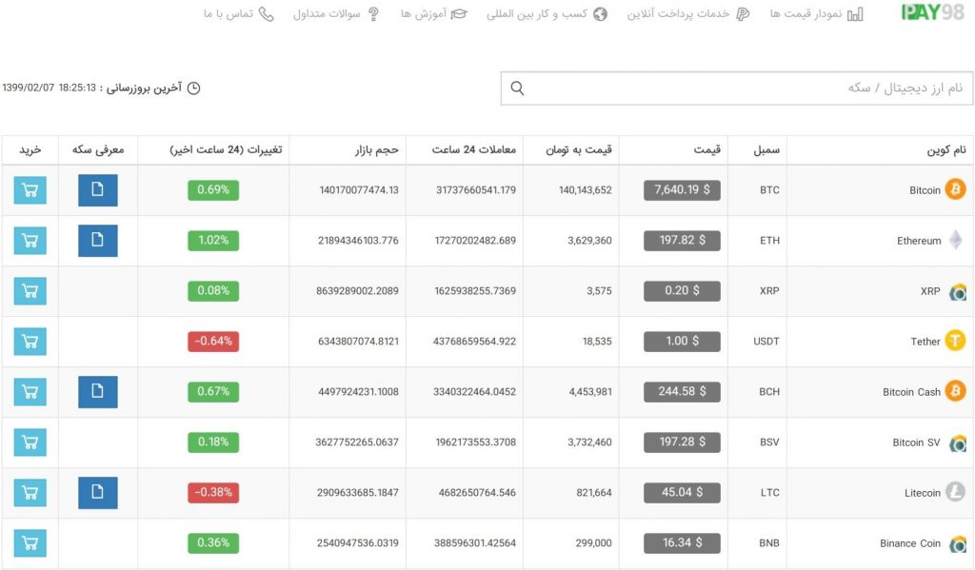This screenshot has width=975, height=570.
Task: Click the Tether price badge 1.00 $
Action: (682, 342)
